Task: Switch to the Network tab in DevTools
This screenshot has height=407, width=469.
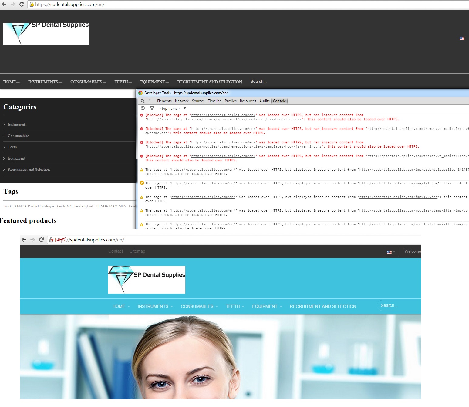Action: 182,101
